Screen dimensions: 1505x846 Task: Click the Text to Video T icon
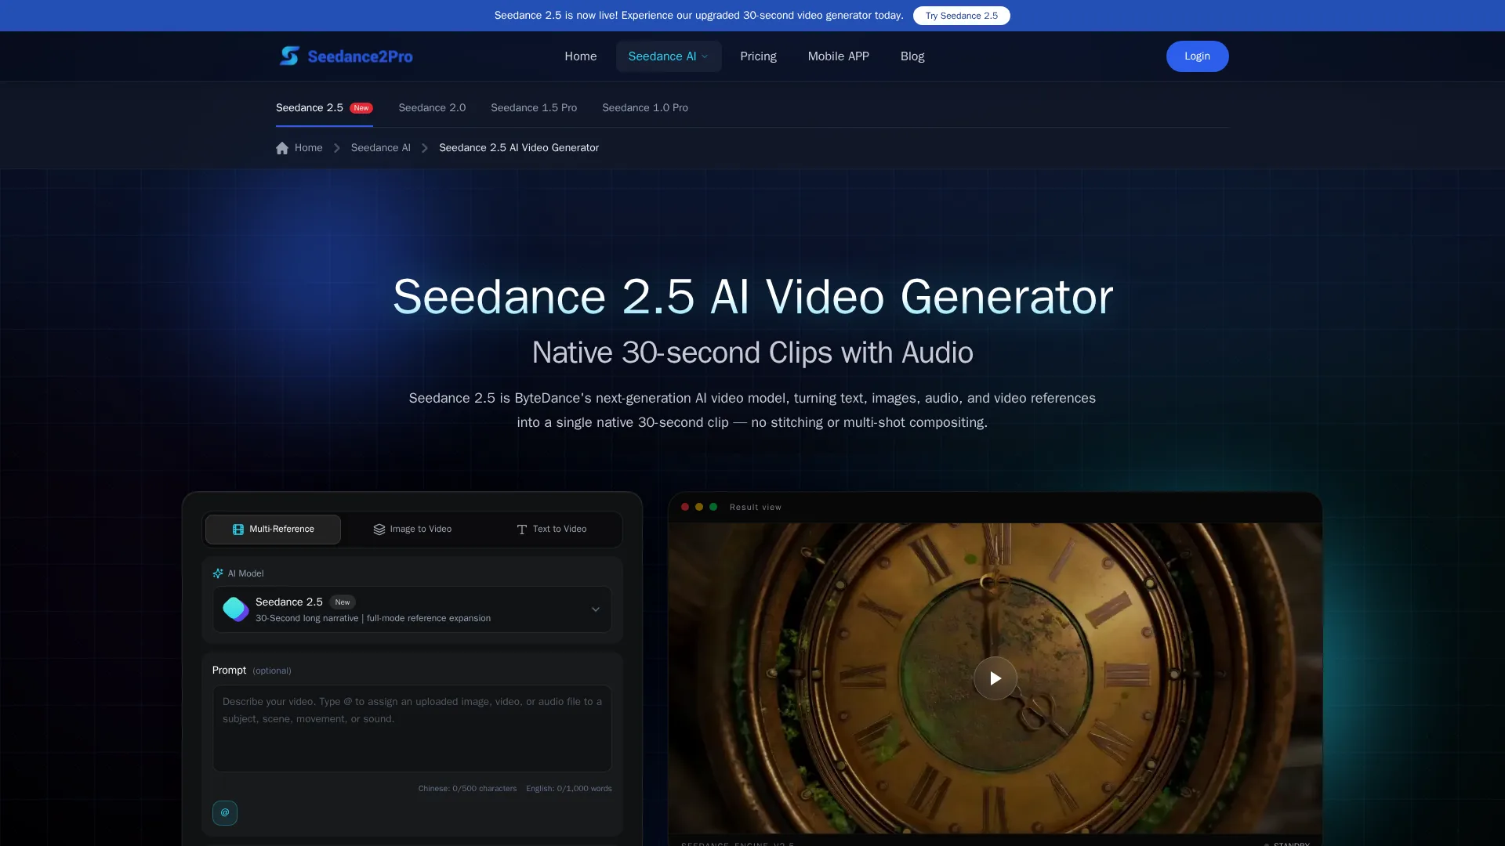[x=522, y=530]
